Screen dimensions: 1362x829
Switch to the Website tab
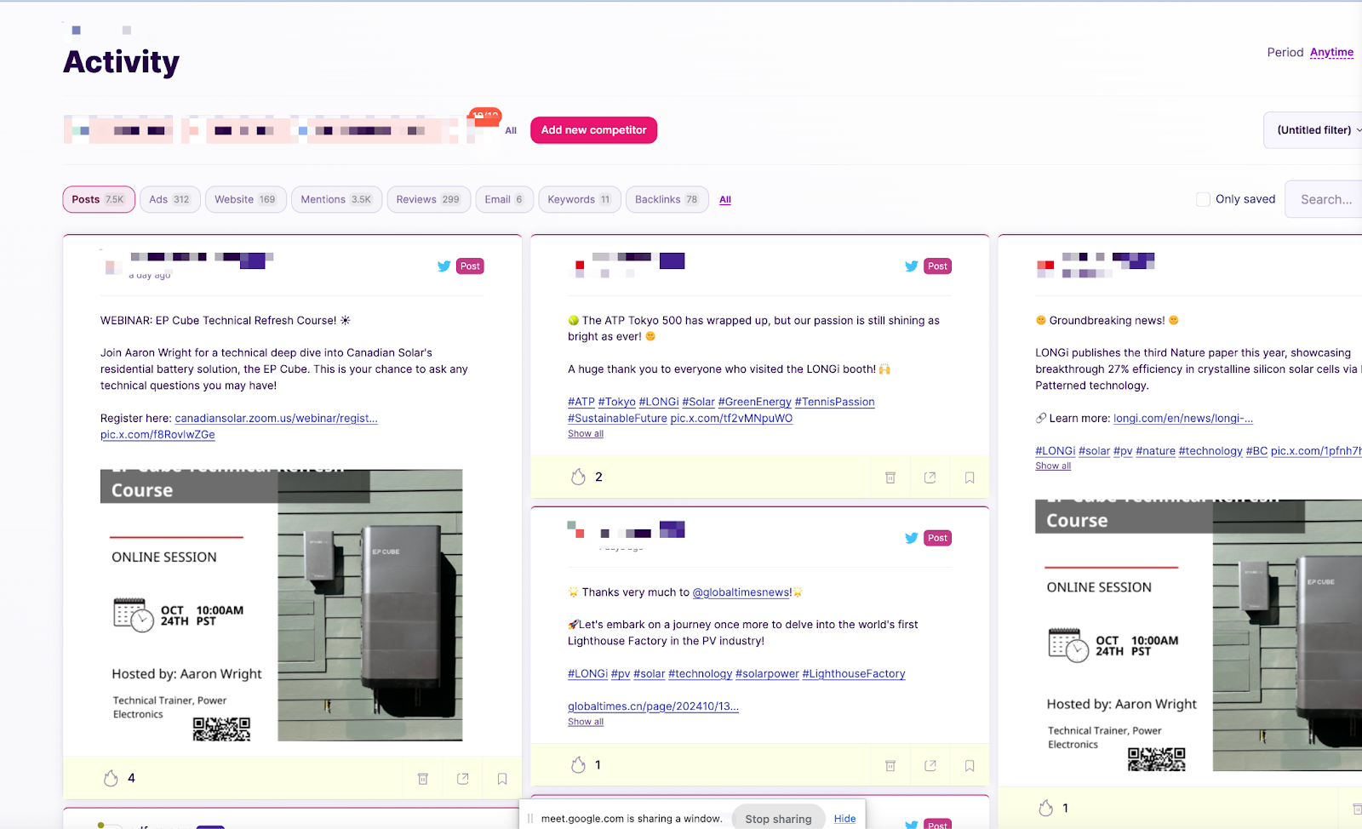[x=245, y=199]
